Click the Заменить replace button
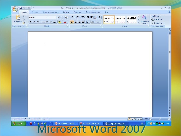Screen dimensions: 181x136 pos(157,20)
